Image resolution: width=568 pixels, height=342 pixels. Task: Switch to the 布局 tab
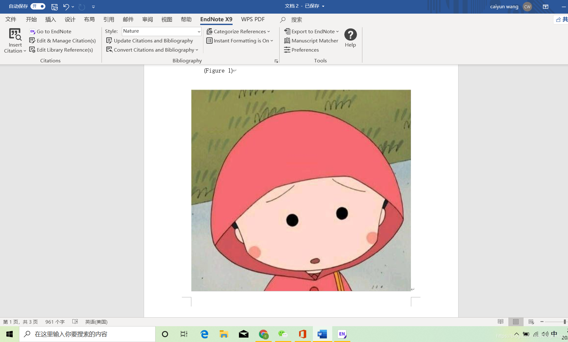coord(89,20)
